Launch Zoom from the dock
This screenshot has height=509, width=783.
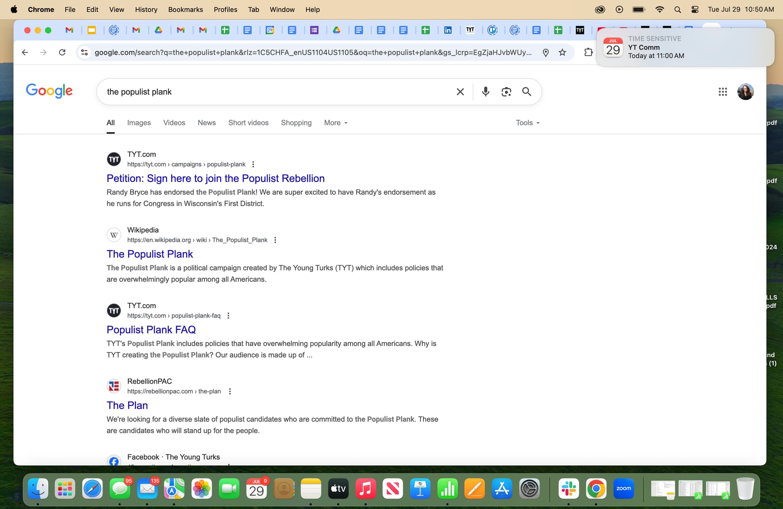click(x=624, y=489)
